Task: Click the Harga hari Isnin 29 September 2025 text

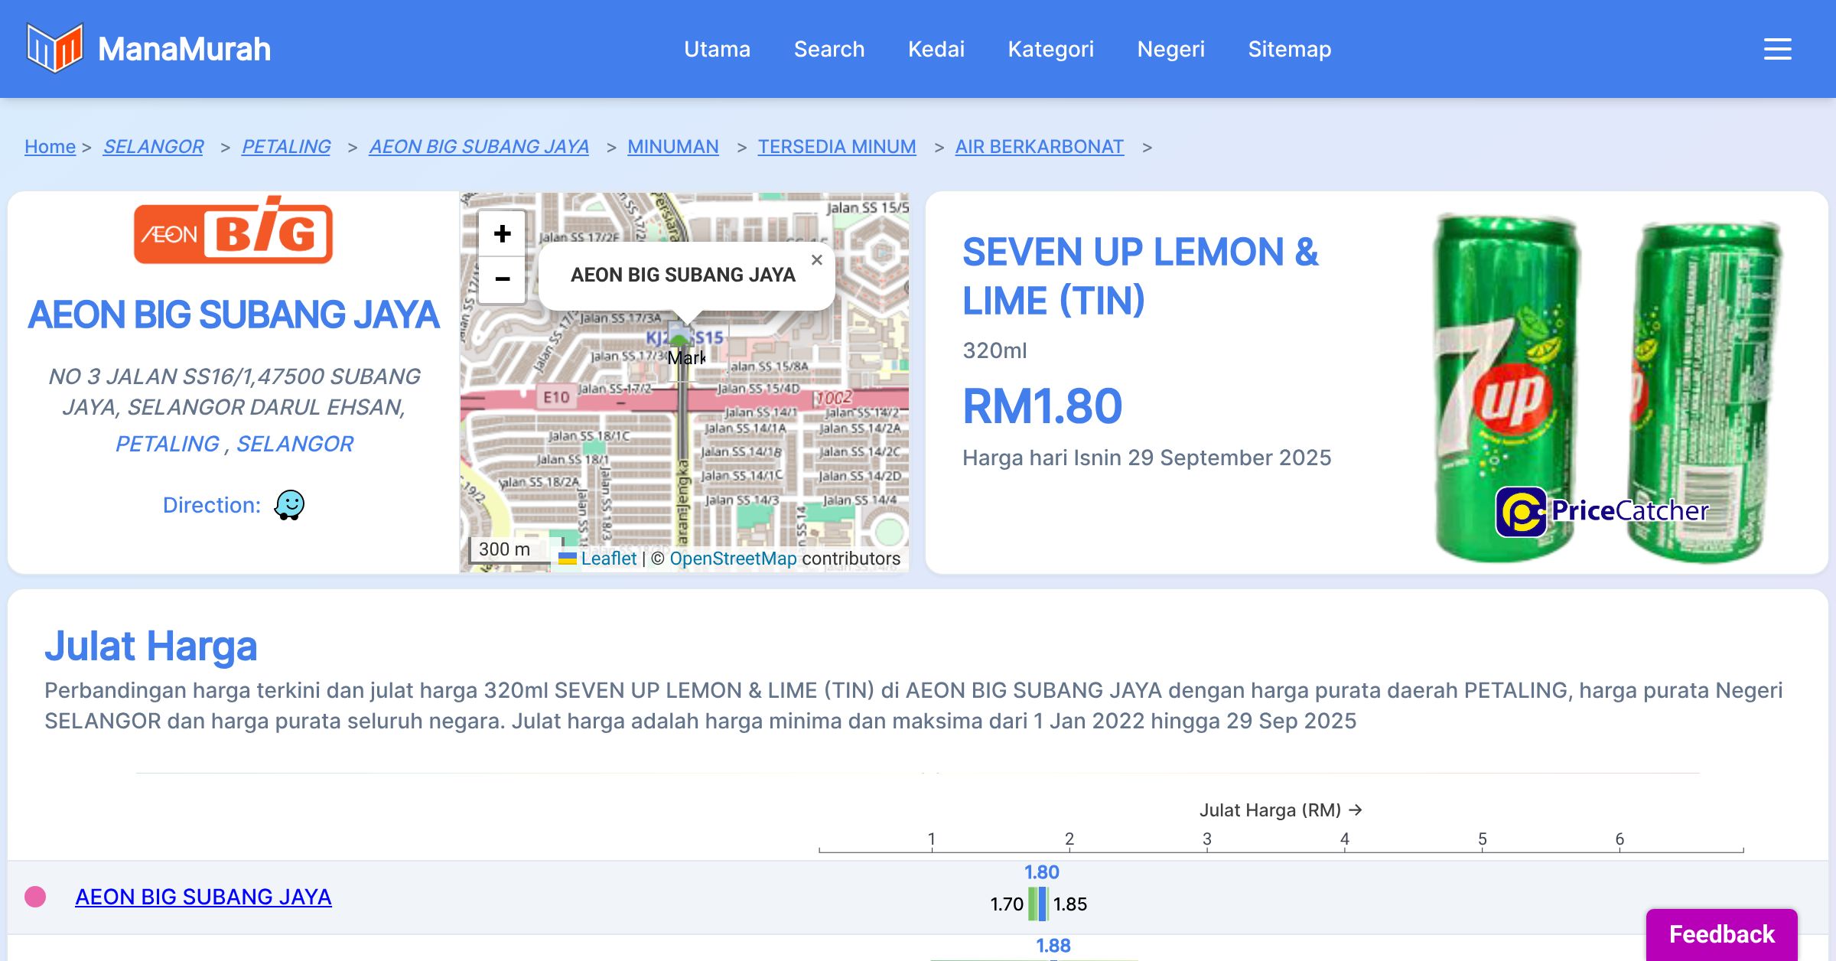Action: pyautogui.click(x=1147, y=458)
